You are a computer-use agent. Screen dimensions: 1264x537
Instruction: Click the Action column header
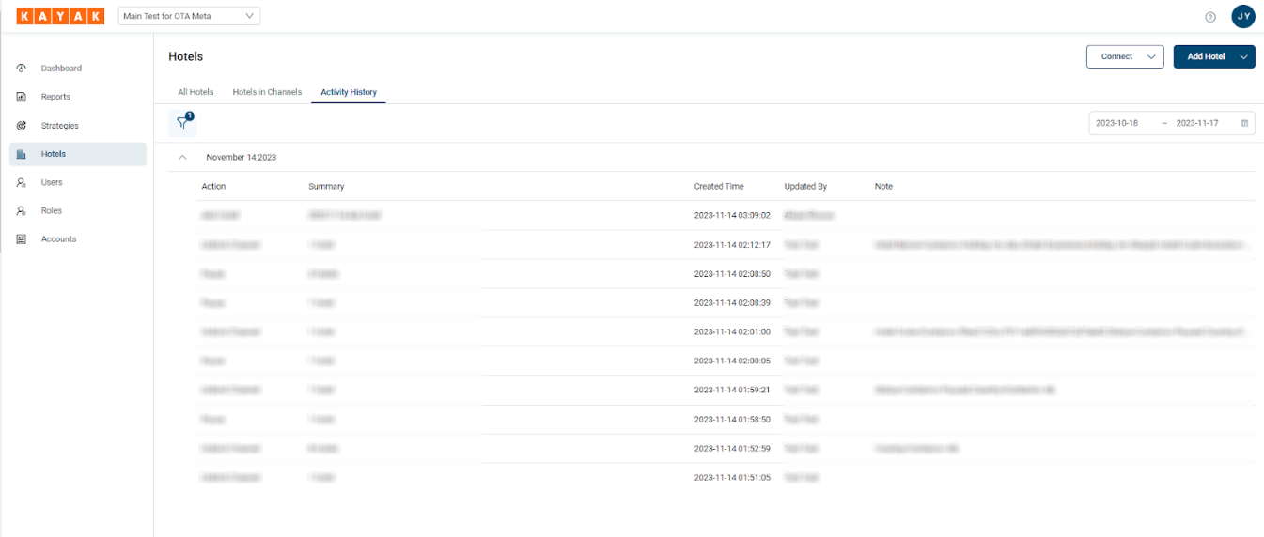213,187
